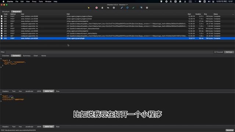Click document icon of the agencyStatus row
The height and width of the screenshot is (132, 235).
pos(1,16)
